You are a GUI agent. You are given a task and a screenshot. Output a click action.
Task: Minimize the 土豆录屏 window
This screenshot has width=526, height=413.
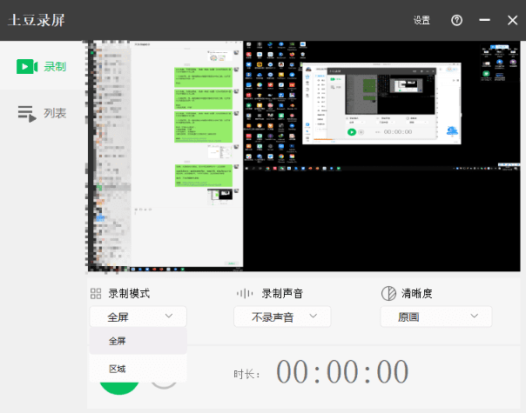point(484,20)
